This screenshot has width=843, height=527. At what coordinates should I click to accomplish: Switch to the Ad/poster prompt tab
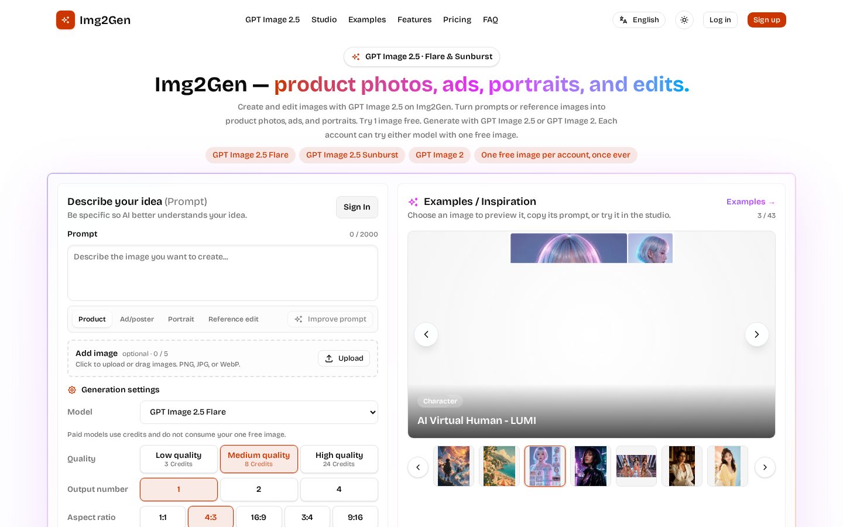137,319
